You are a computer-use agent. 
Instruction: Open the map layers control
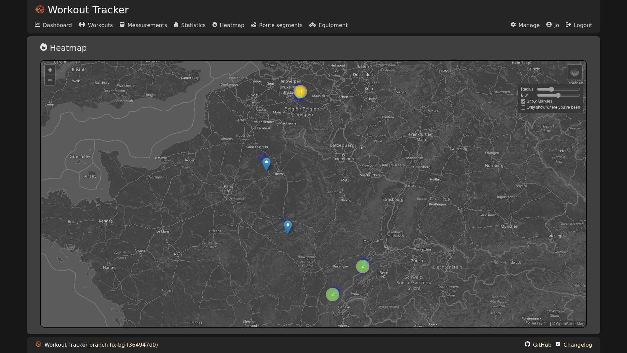pos(574,72)
